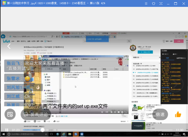Click the white progress slider knob
The height and width of the screenshot is (137, 188).
pos(42,130)
